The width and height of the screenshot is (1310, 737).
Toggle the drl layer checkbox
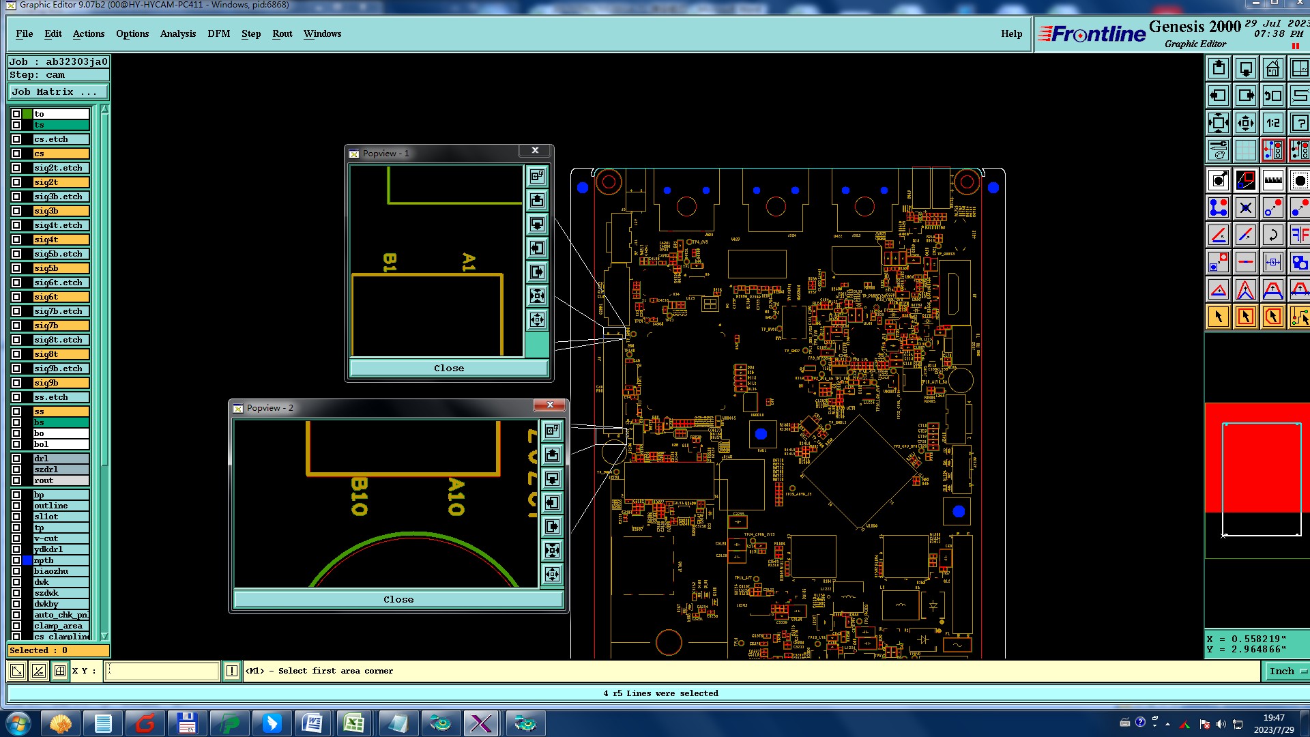click(16, 459)
